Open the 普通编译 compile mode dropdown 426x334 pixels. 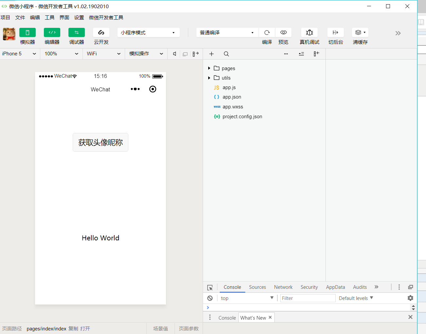coord(227,32)
